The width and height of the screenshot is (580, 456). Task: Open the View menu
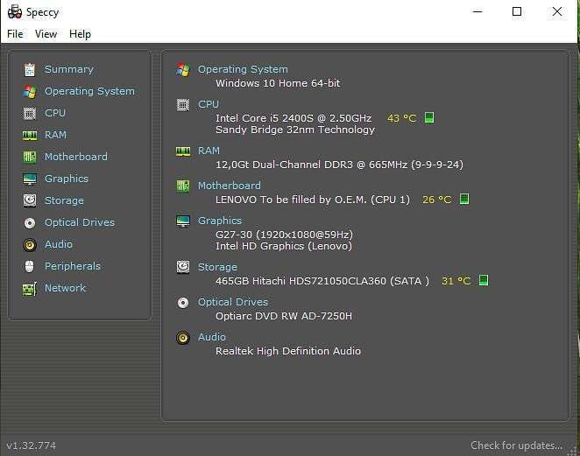click(46, 34)
